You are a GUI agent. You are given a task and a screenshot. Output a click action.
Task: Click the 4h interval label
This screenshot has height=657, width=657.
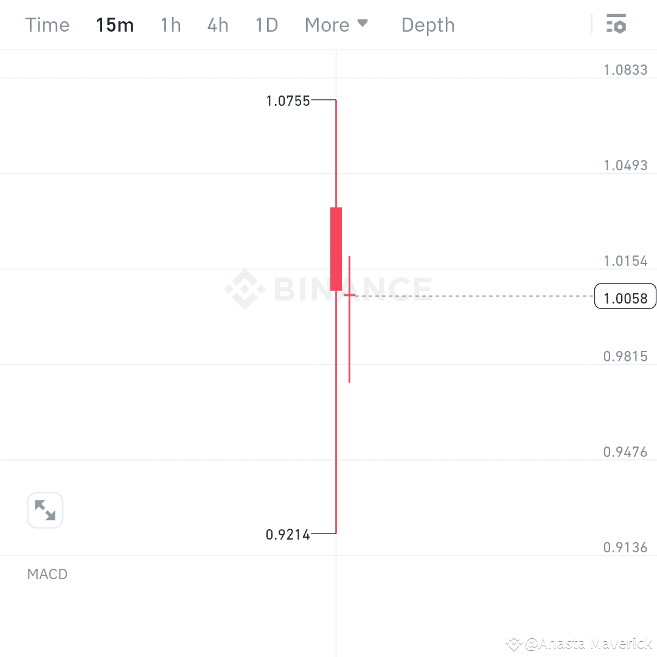[x=218, y=25]
